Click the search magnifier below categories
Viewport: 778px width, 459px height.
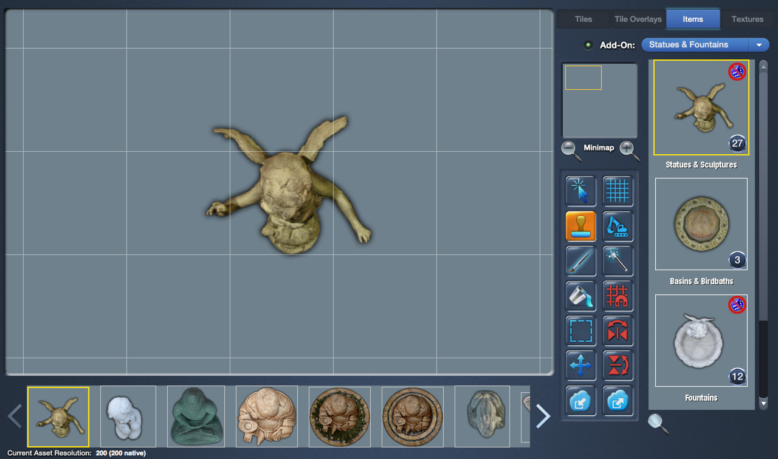pyautogui.click(x=658, y=423)
